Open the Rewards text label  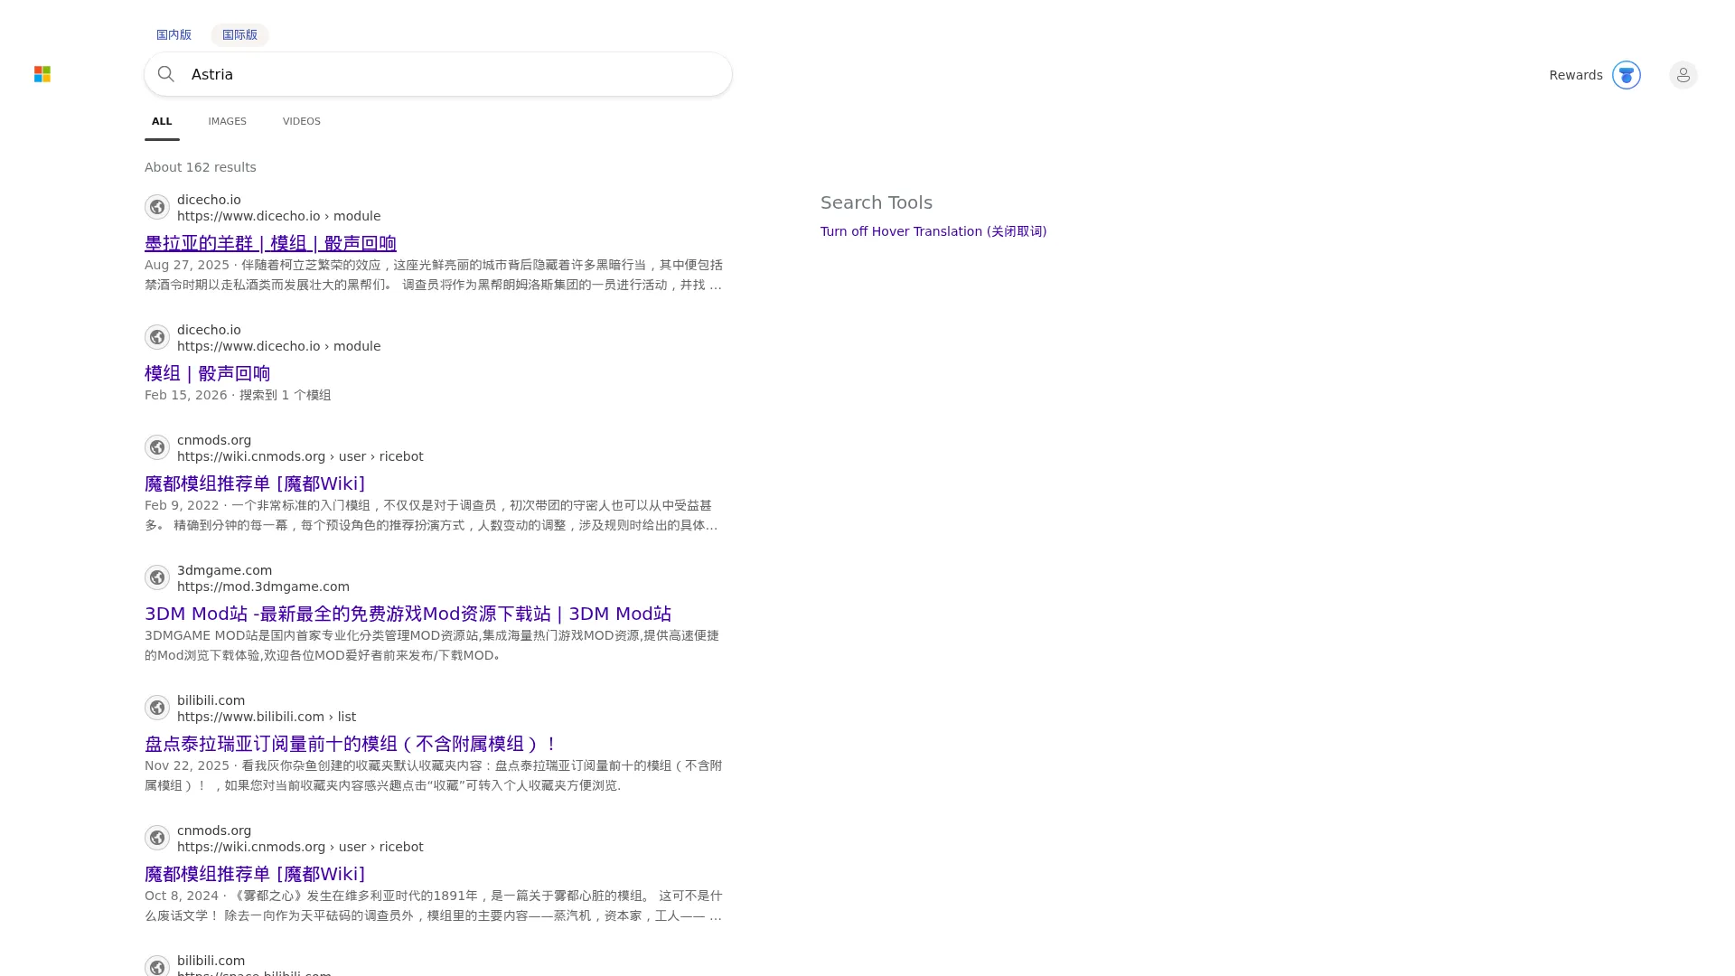click(x=1575, y=75)
